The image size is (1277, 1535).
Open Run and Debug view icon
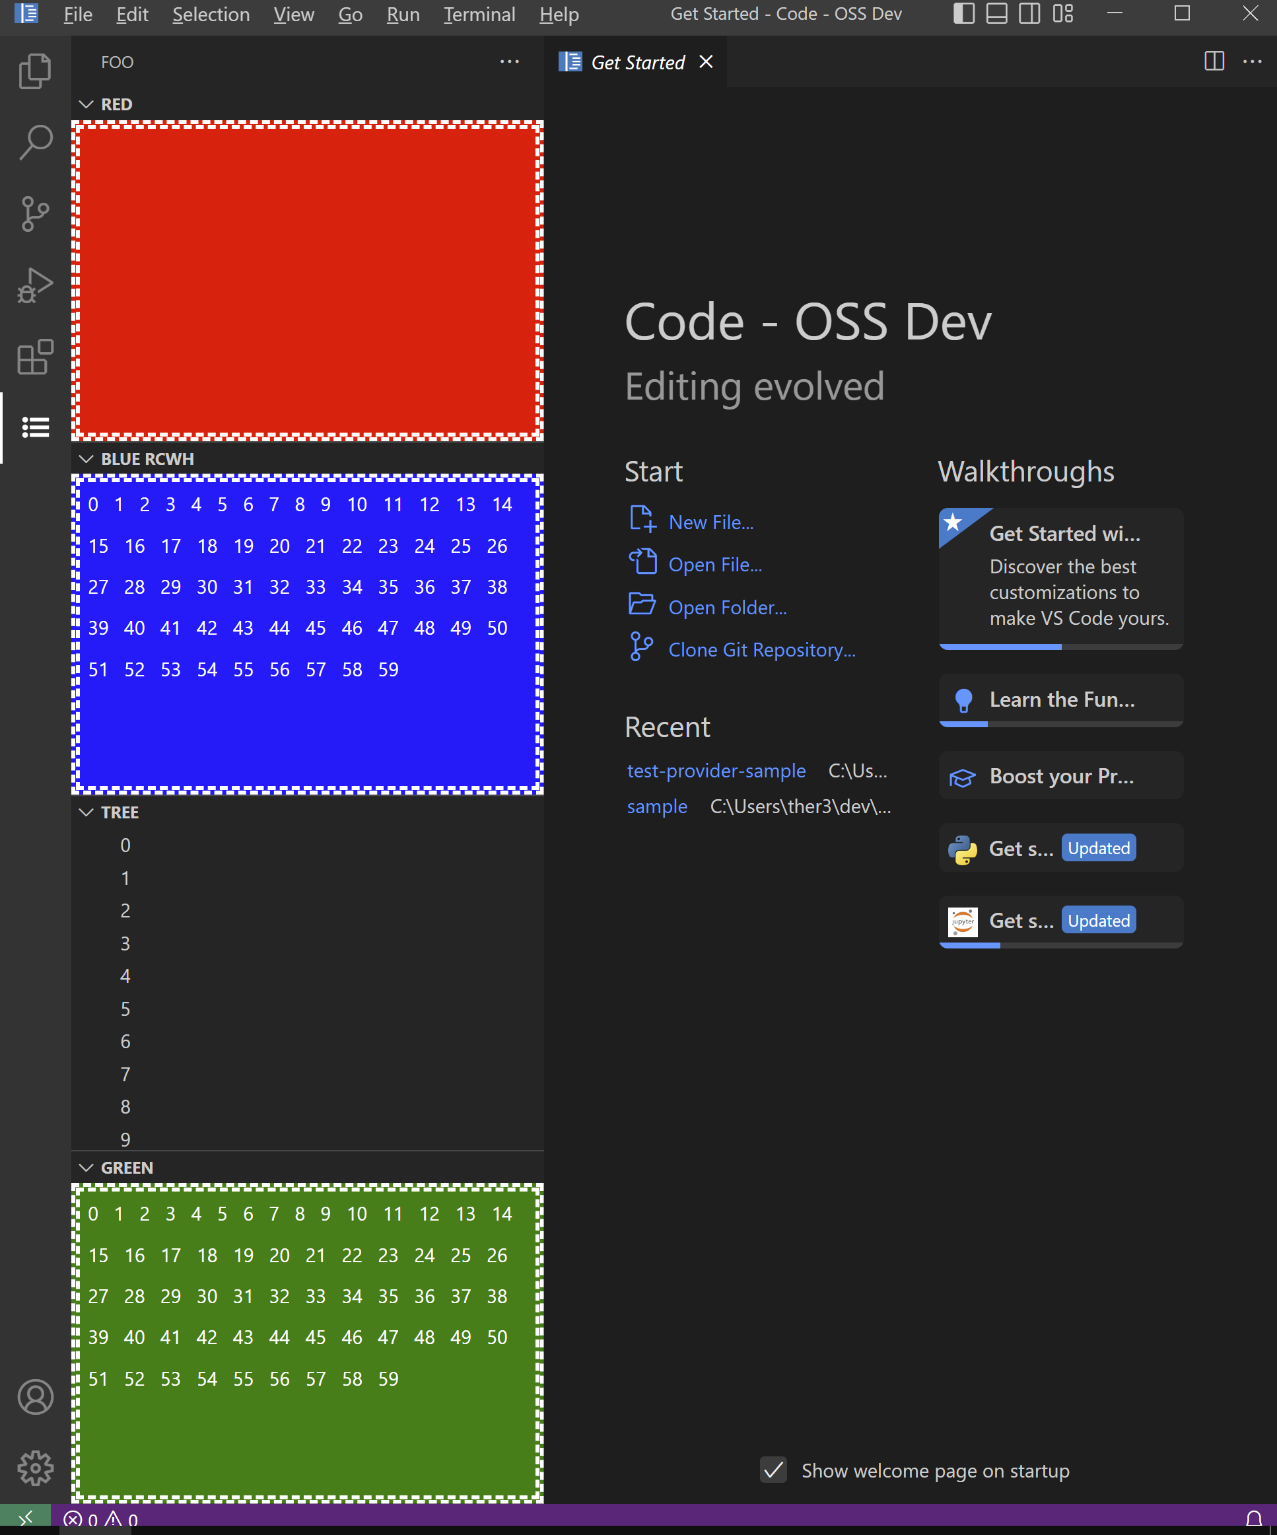35,285
